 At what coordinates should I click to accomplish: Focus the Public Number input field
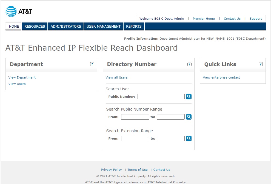click(x=161, y=97)
